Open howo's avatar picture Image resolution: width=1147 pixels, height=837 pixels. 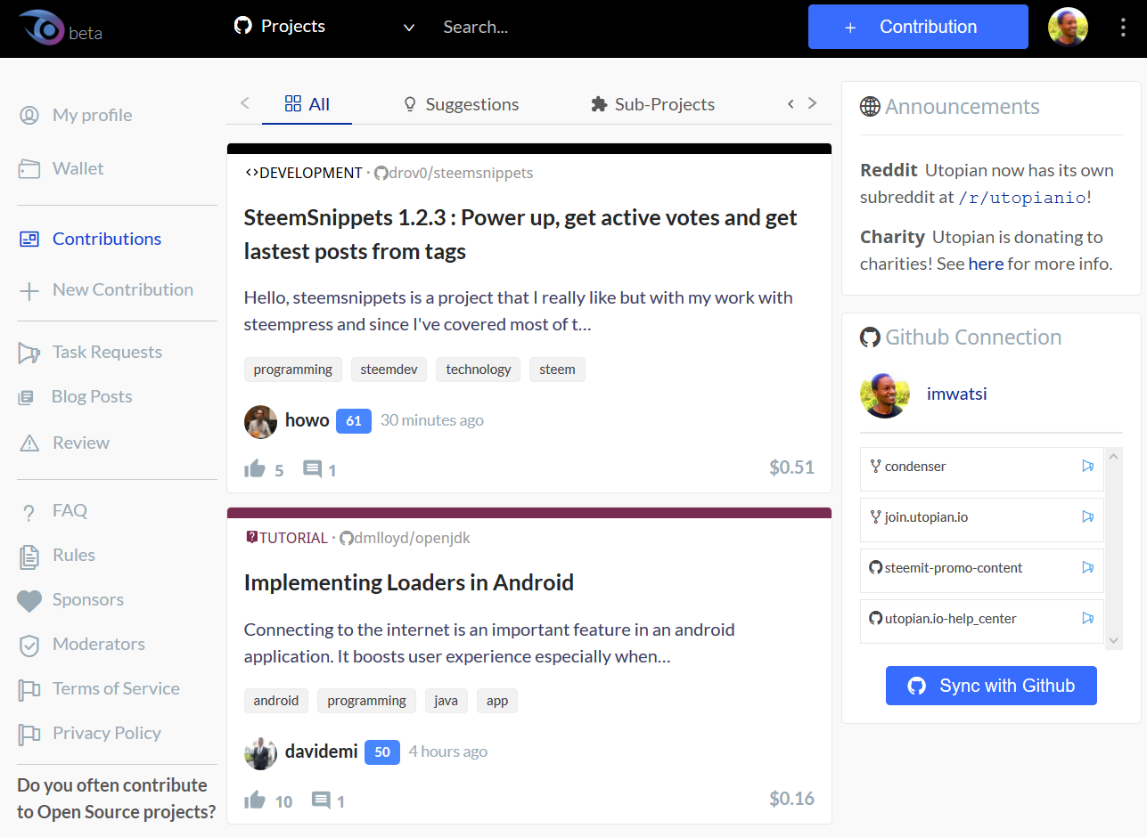click(x=260, y=421)
